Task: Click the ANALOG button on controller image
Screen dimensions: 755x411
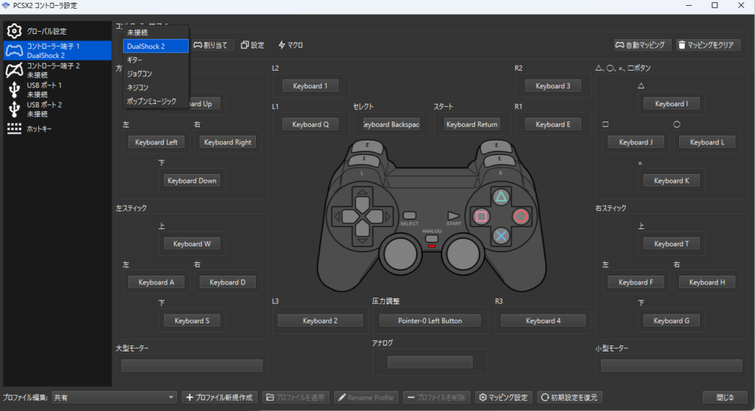Action: [432, 239]
